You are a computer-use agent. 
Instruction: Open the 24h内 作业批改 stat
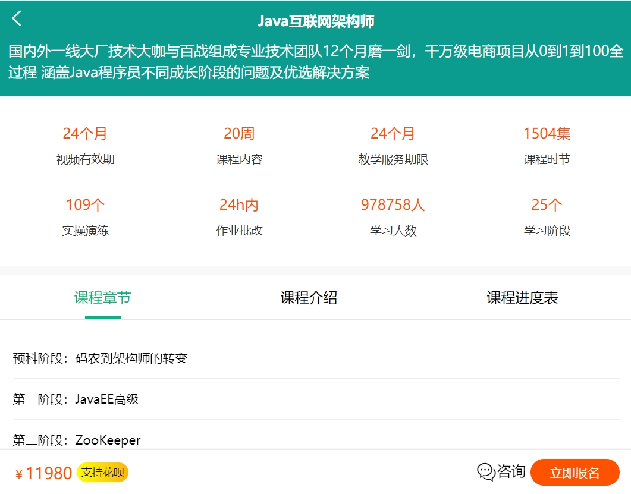[x=238, y=216]
